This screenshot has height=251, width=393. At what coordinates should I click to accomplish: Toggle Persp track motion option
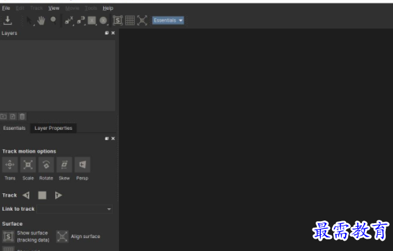coord(82,165)
